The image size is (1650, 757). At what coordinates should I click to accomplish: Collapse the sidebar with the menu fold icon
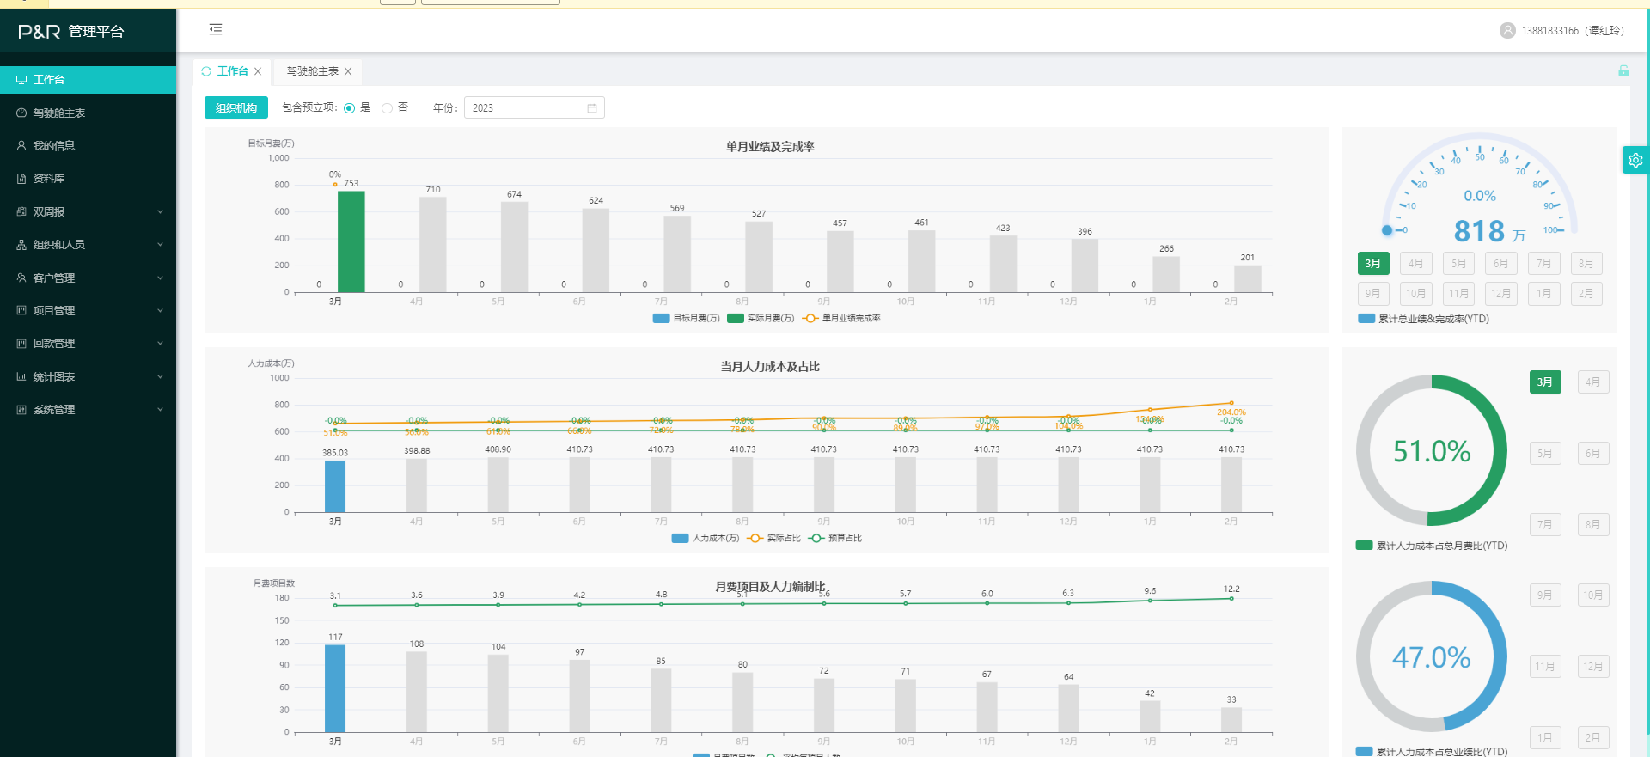click(x=216, y=29)
